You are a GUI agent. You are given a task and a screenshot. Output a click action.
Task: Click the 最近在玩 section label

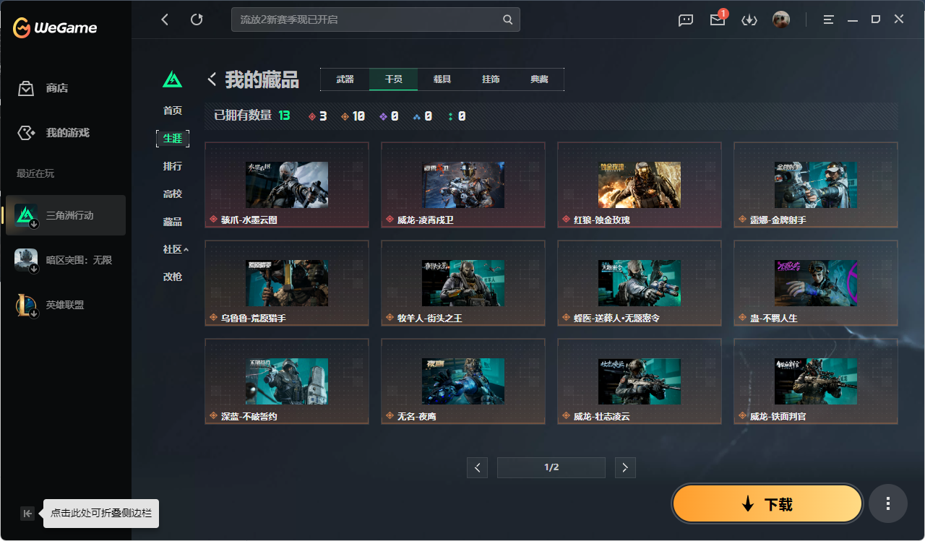click(x=35, y=173)
